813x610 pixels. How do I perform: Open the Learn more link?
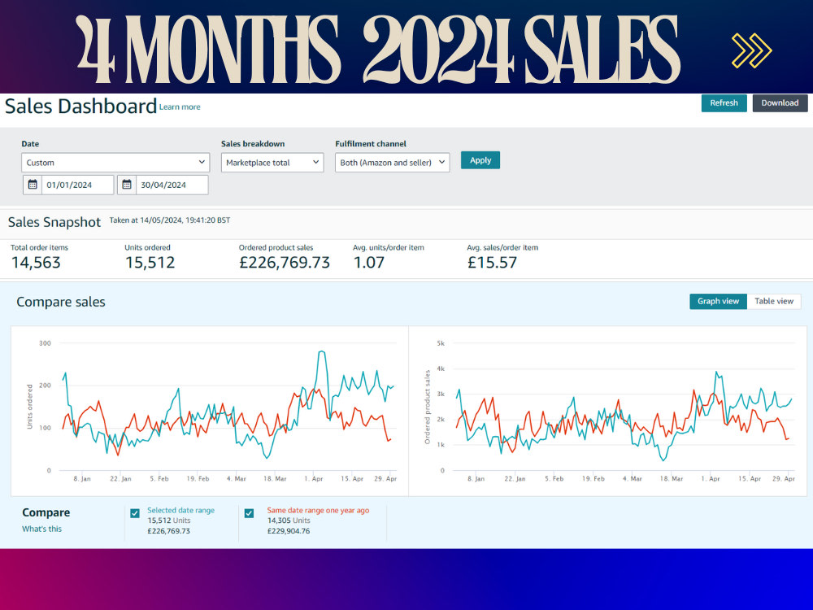(x=180, y=107)
